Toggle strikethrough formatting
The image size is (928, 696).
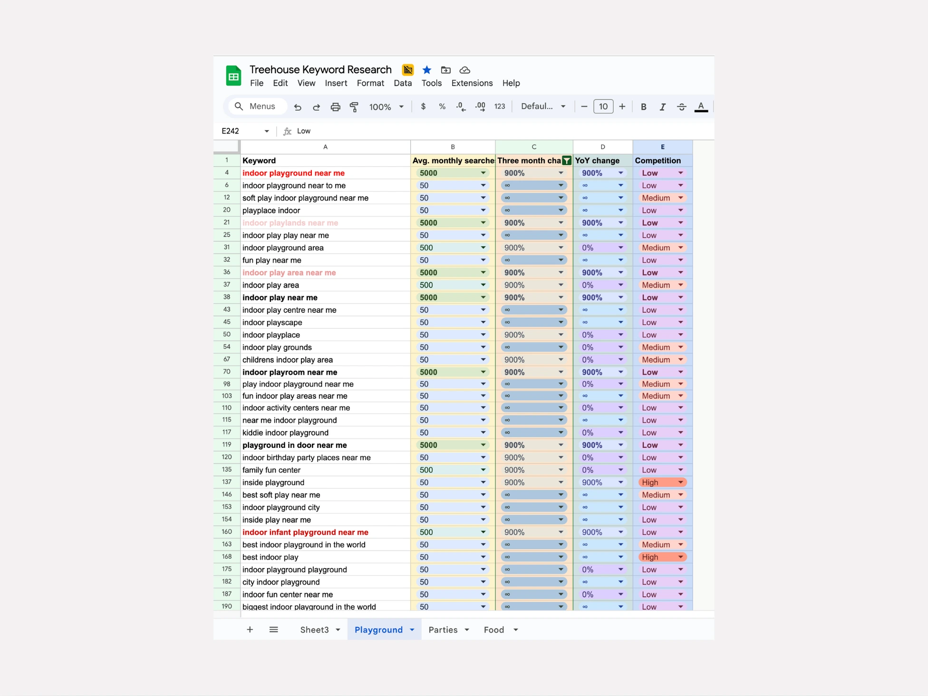point(681,107)
